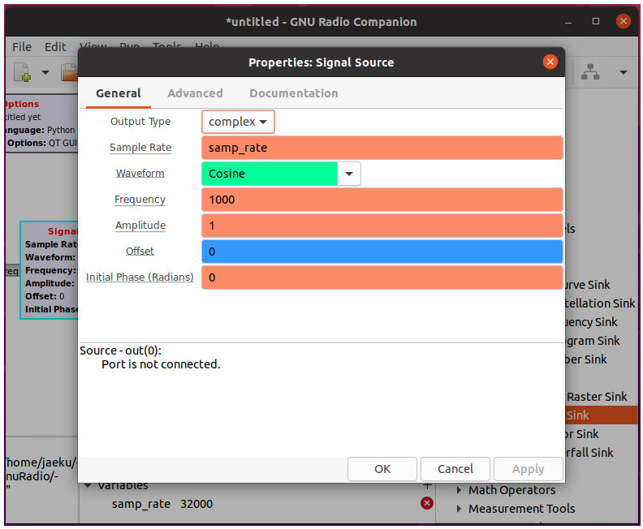Click the samp_rate variable row
Screen dimensions: 643x529
[257, 504]
